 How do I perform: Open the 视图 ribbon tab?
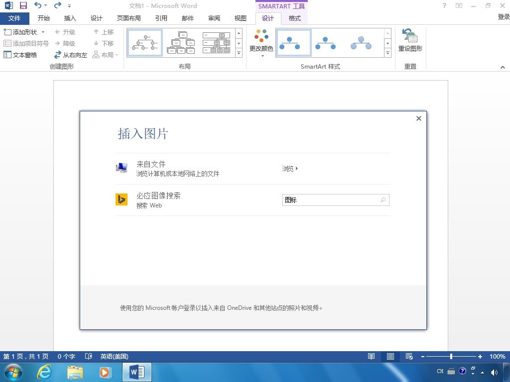[241, 18]
